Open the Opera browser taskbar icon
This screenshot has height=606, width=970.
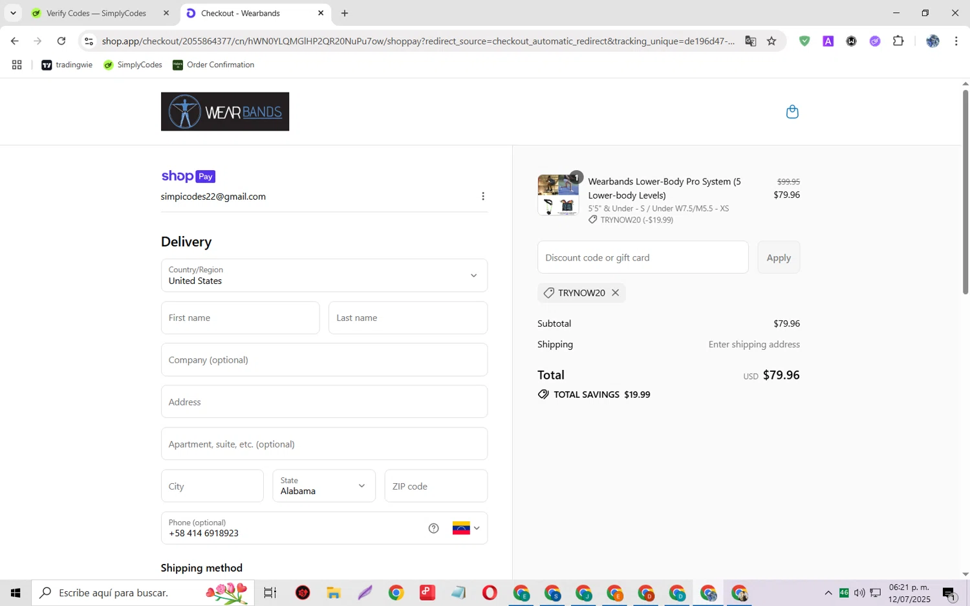(490, 592)
